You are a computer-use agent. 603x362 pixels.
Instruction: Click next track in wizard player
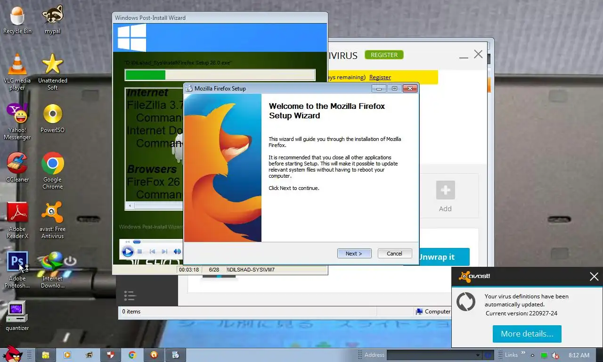click(164, 252)
